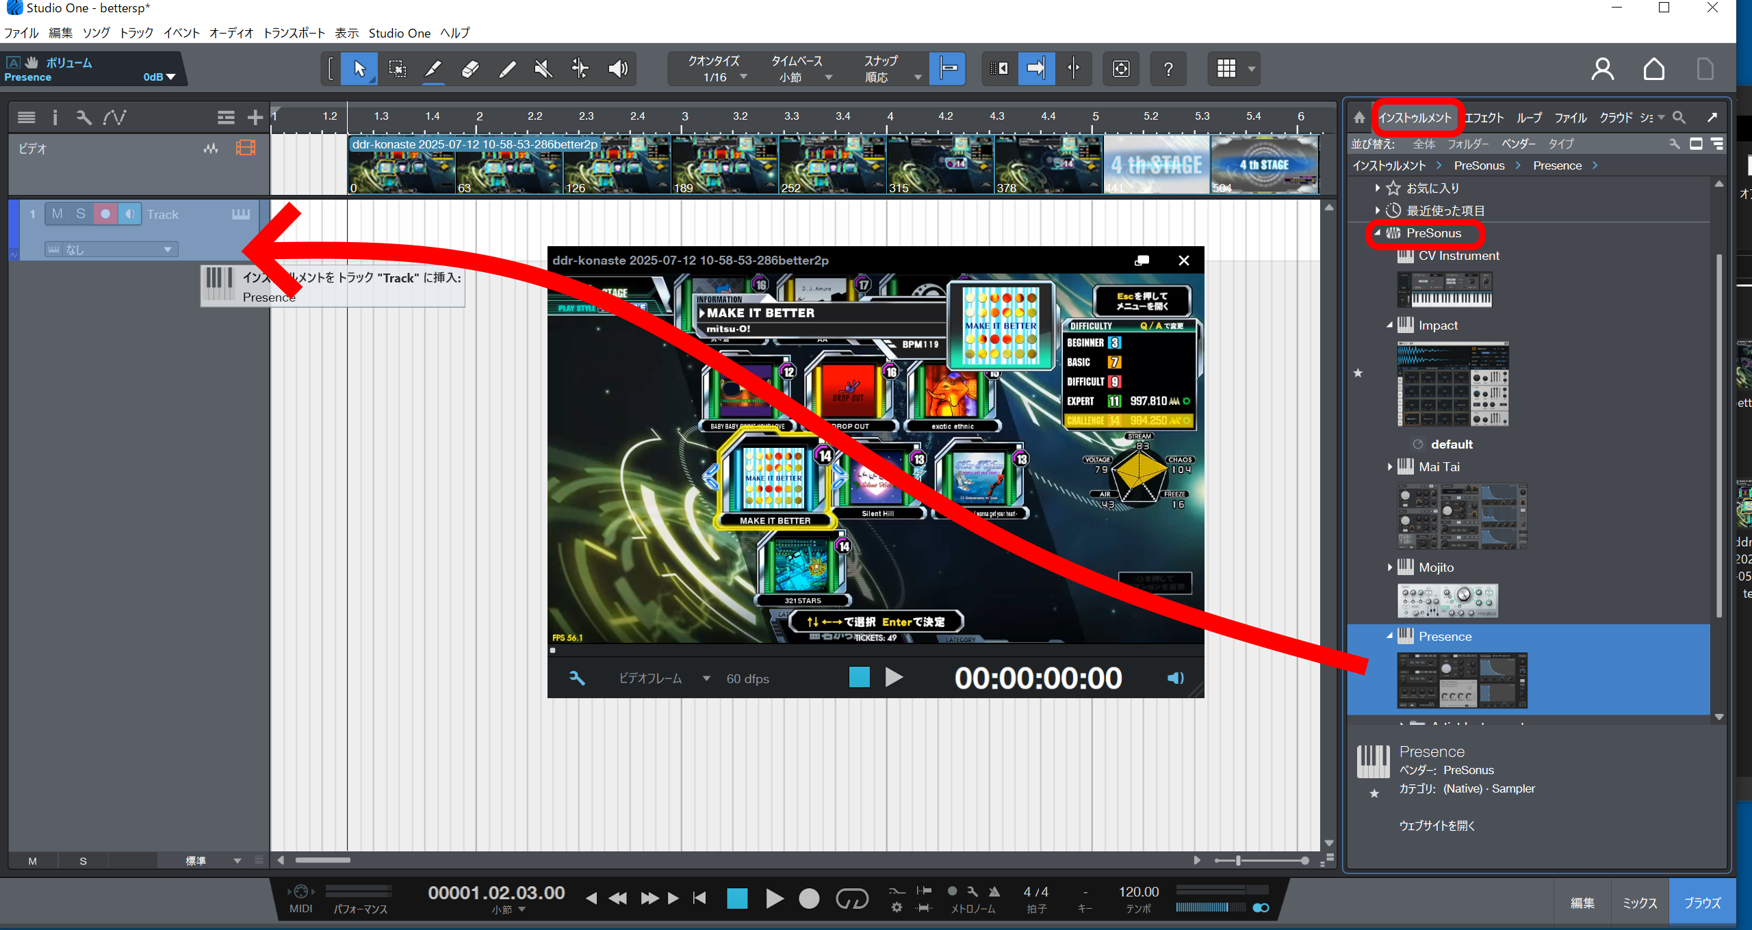Image resolution: width=1752 pixels, height=930 pixels.
Task: Select the Mute tool
Action: [543, 68]
